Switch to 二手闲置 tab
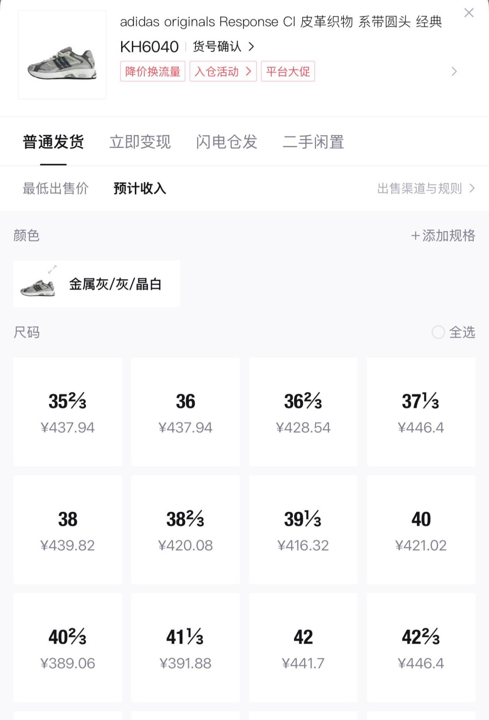This screenshot has height=720, width=489. [x=313, y=142]
